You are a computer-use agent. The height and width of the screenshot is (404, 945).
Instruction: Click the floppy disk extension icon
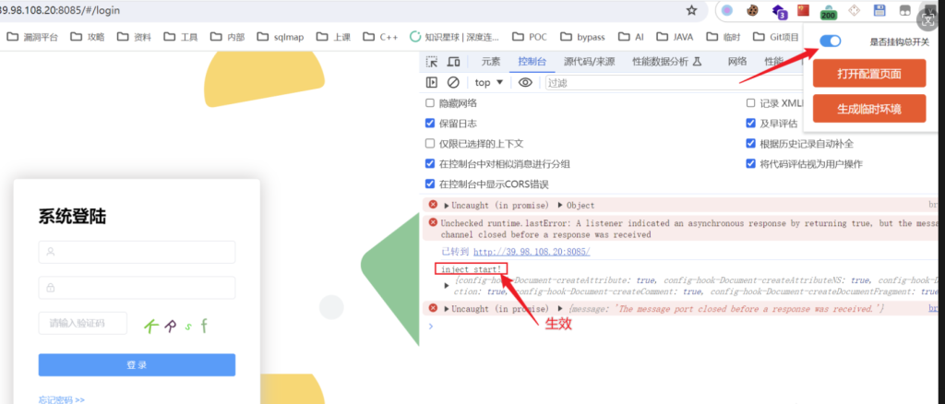click(x=880, y=10)
